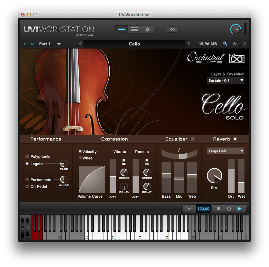Toggle Vibrato ON switch
The image size is (269, 267).
point(124,160)
